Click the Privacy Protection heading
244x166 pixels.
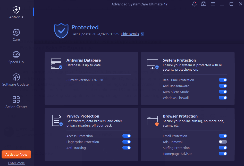[83, 116]
